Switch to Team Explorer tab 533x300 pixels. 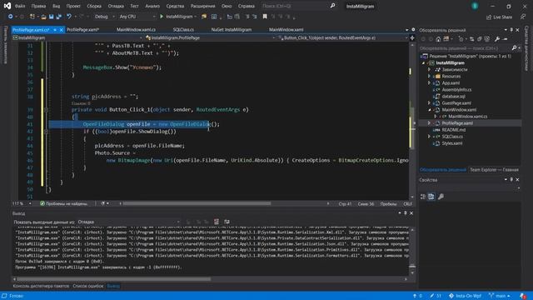494,170
